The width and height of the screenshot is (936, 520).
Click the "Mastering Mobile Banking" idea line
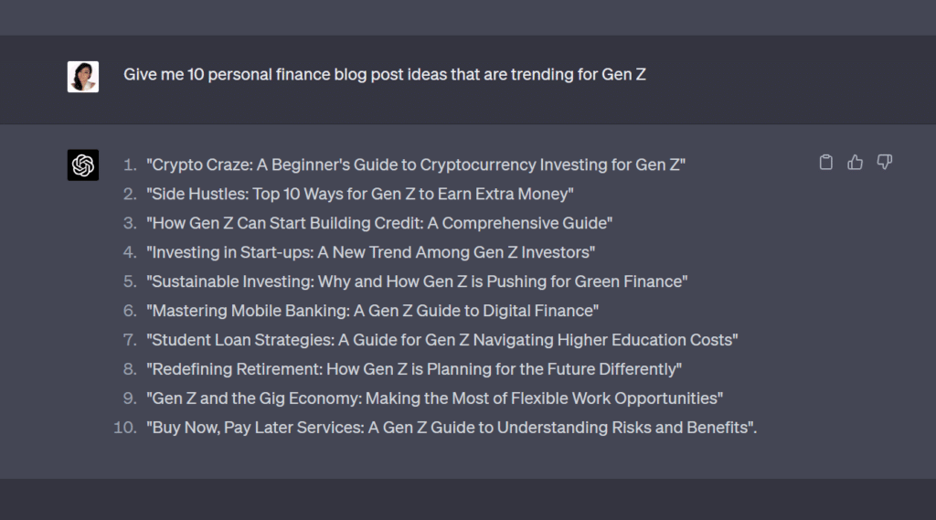(x=372, y=311)
